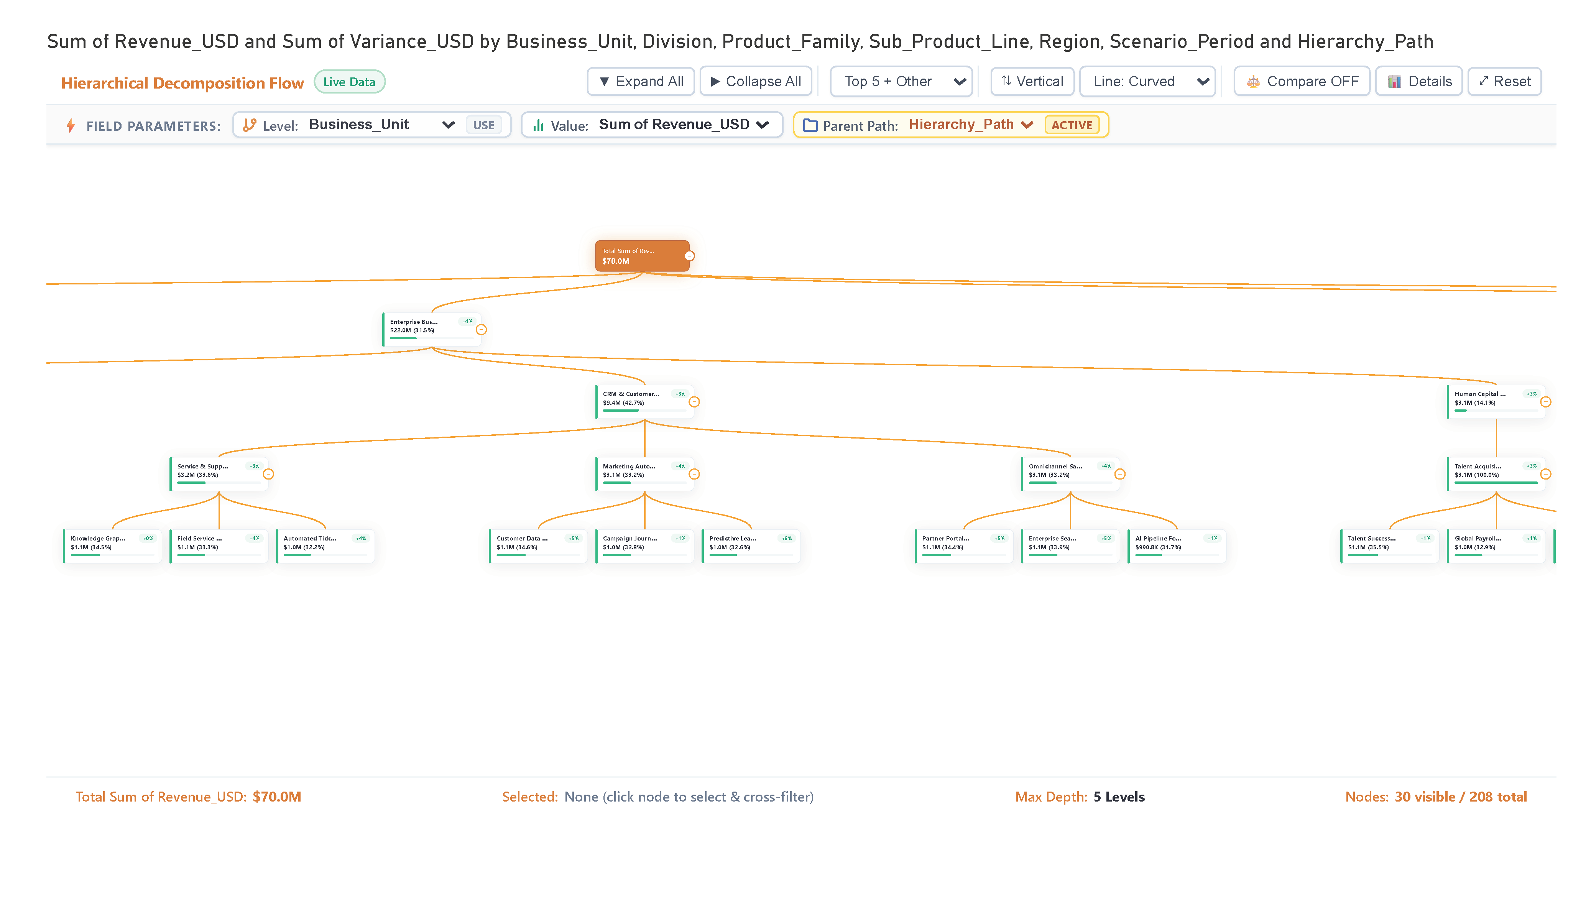Image resolution: width=1591 pixels, height=920 pixels.
Task: Click the Collapse All button
Action: pyautogui.click(x=756, y=81)
